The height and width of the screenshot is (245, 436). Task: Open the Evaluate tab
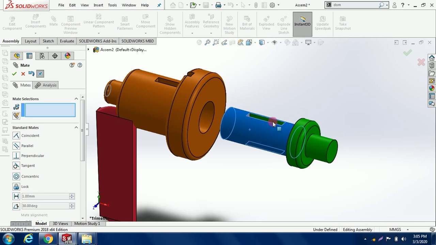(x=67, y=41)
